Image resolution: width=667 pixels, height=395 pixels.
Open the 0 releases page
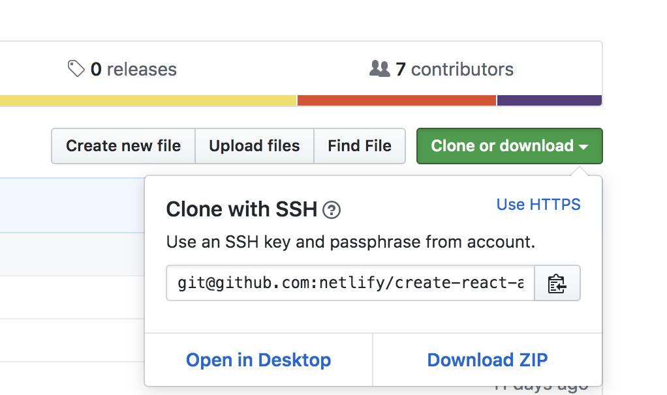click(x=133, y=70)
